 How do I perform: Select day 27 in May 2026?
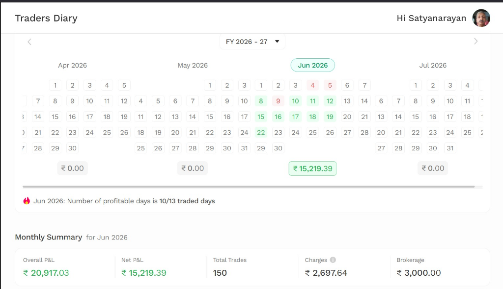pyautogui.click(x=175, y=148)
